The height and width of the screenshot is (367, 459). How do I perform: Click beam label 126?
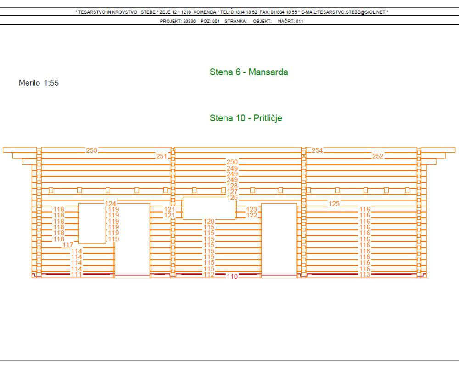click(232, 197)
